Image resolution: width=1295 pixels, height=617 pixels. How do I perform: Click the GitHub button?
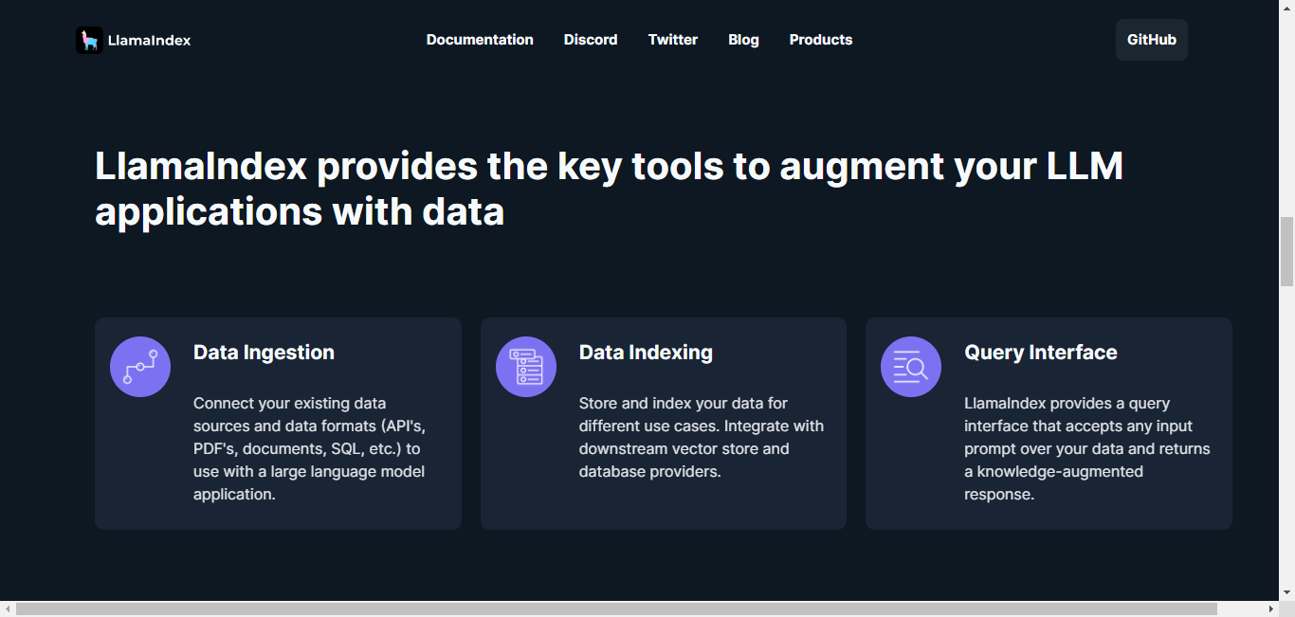click(x=1152, y=40)
